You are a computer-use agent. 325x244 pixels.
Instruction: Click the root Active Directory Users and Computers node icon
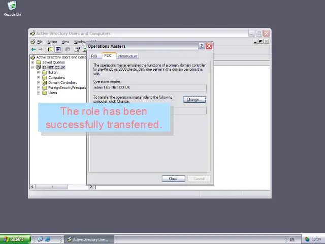pos(32,57)
